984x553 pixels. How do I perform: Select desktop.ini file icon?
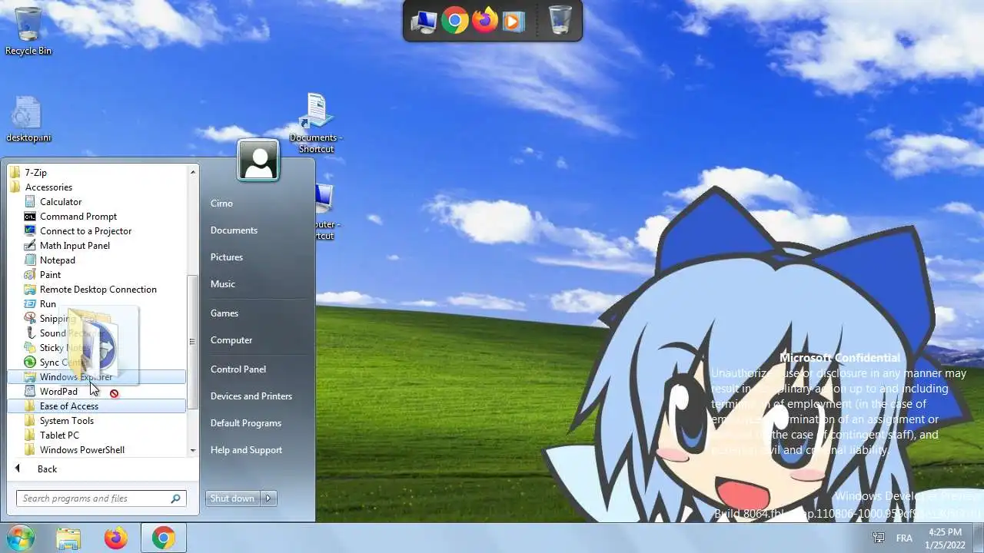[x=28, y=119]
